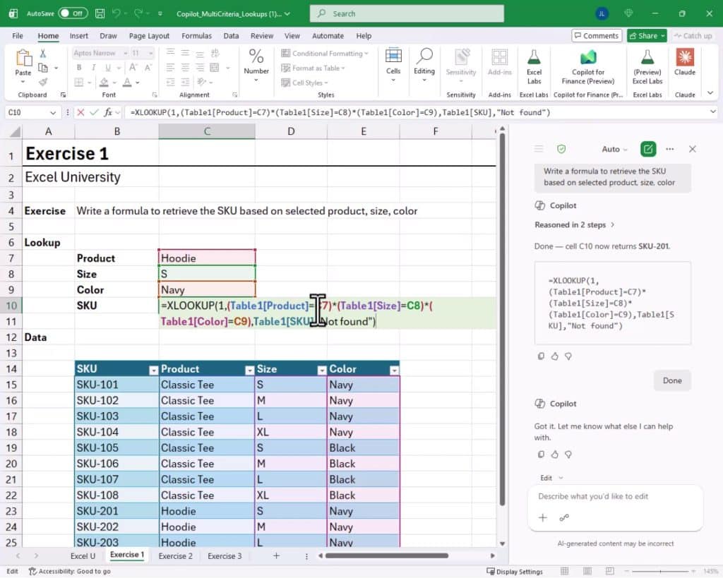The height and width of the screenshot is (578, 723).
Task: Copy the first Copilot response
Action: 541,356
